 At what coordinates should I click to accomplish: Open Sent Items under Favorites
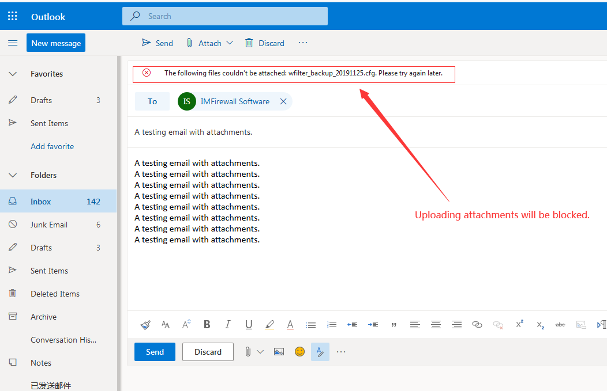click(x=58, y=123)
